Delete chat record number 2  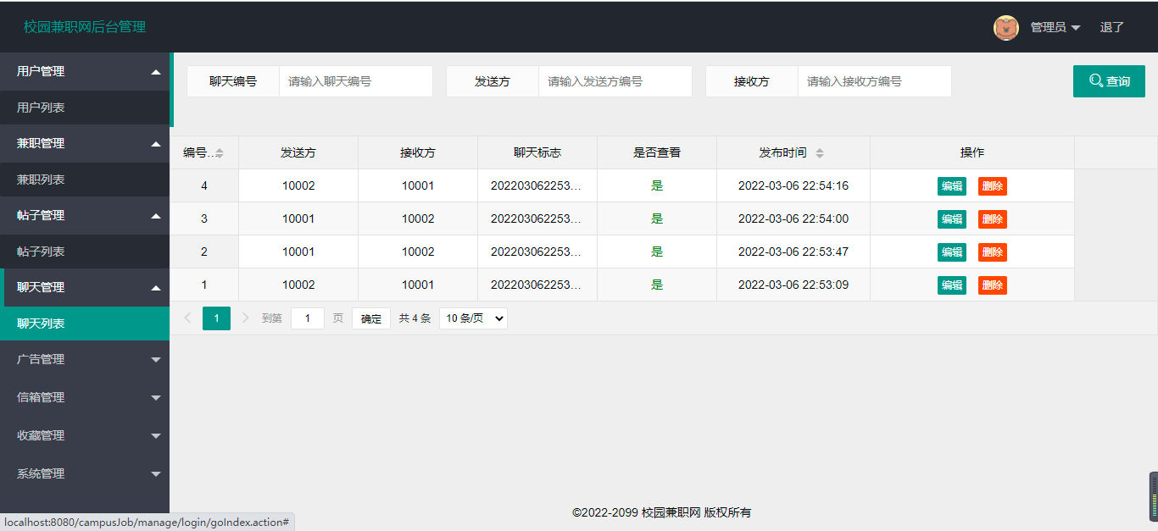click(993, 252)
